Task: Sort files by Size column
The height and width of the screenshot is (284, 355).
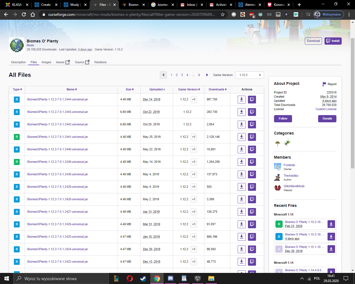Action: [130, 89]
